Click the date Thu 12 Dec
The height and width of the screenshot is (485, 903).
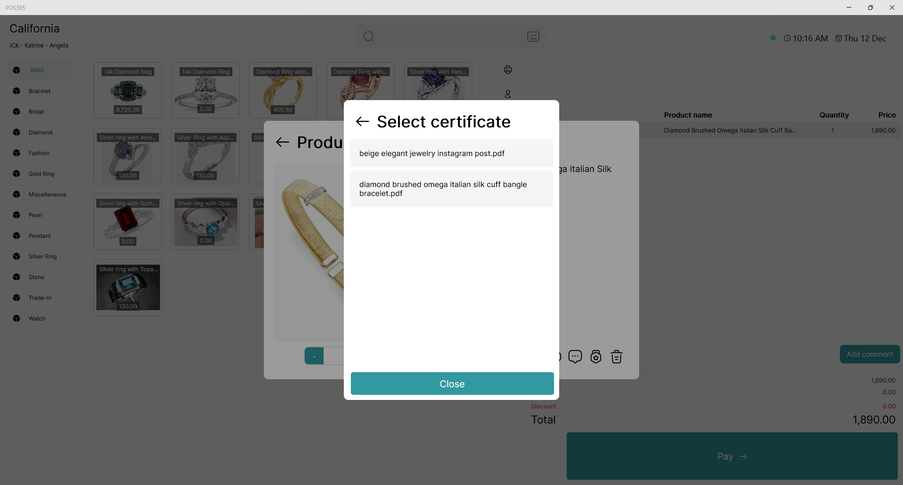[861, 39]
